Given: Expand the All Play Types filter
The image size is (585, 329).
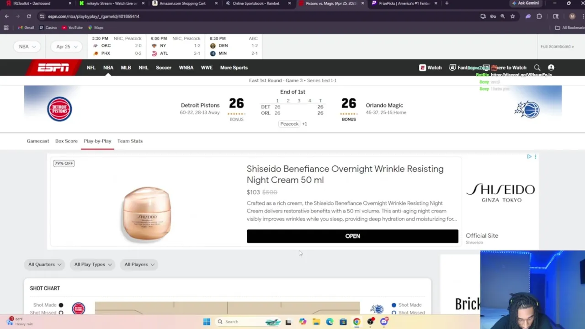Looking at the screenshot, I should tap(93, 264).
